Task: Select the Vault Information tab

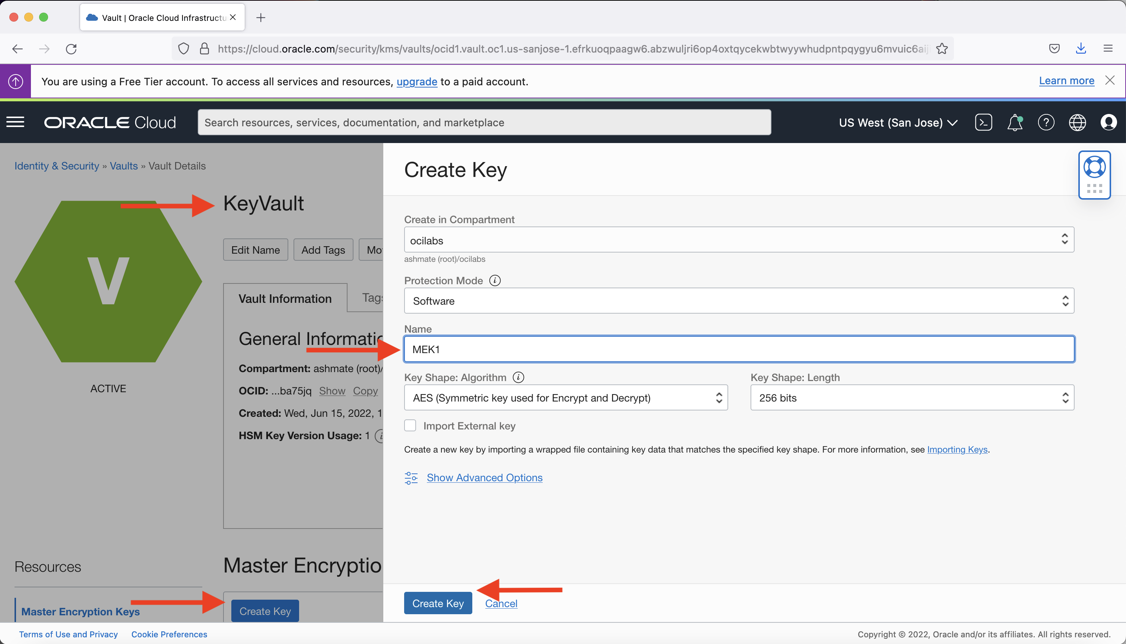Action: coord(285,298)
